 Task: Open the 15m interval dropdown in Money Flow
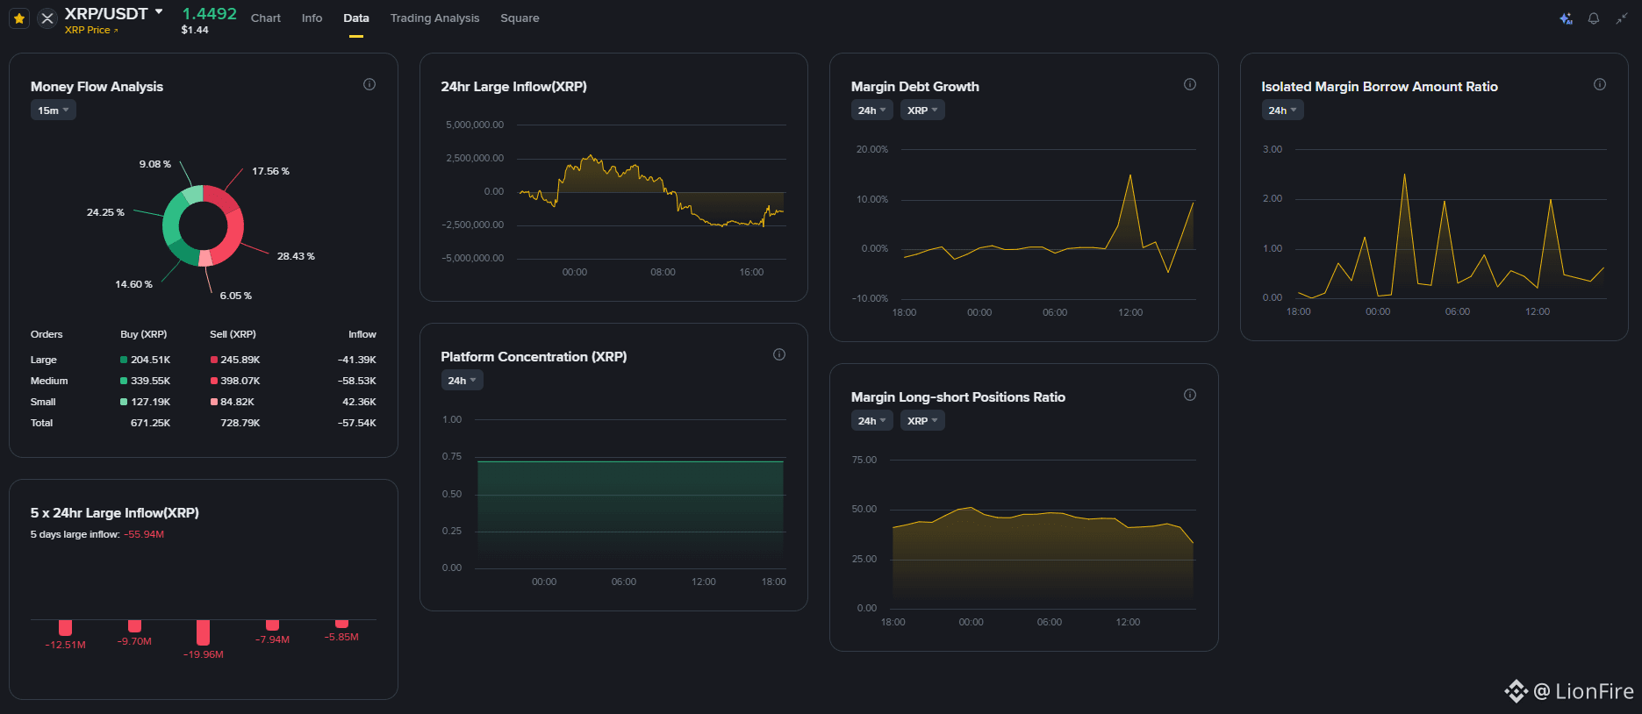click(x=54, y=110)
